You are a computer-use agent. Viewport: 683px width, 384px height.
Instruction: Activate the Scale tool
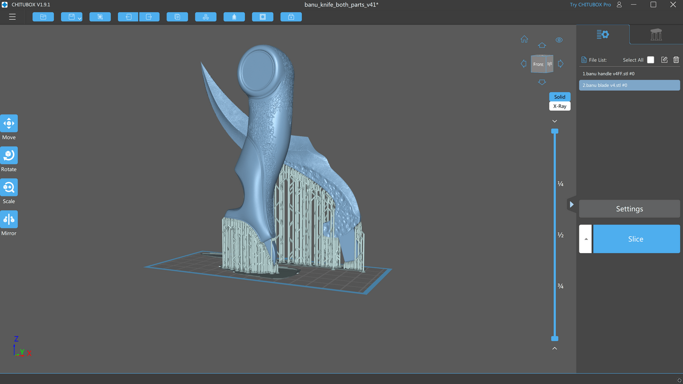coord(9,188)
